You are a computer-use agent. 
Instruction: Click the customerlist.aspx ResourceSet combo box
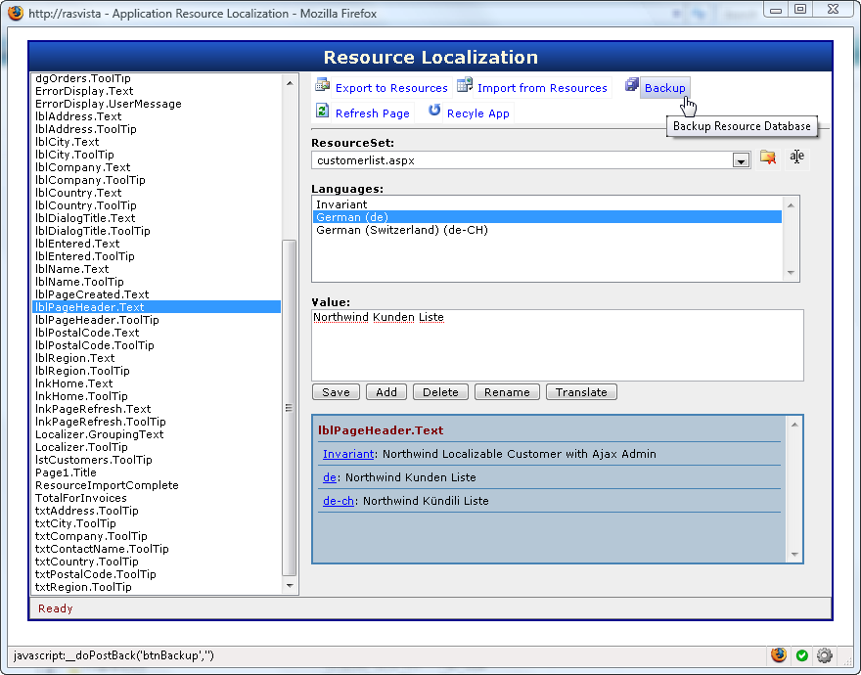(530, 160)
